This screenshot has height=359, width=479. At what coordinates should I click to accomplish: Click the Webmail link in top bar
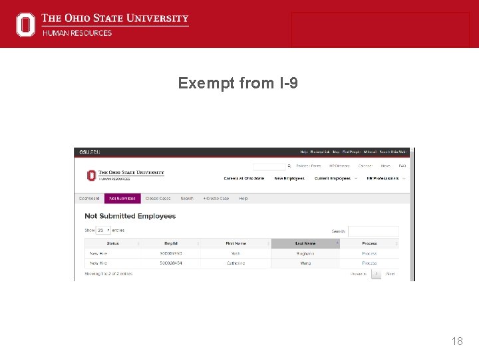pos(370,152)
